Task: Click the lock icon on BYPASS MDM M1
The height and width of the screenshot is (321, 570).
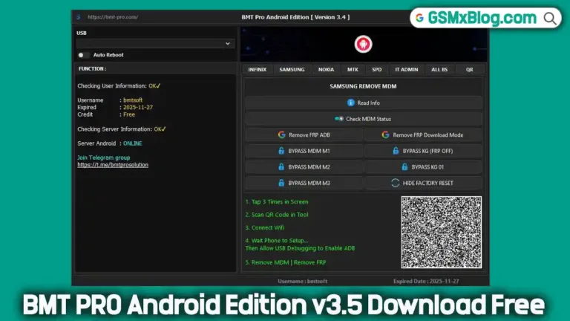Action: pos(281,151)
